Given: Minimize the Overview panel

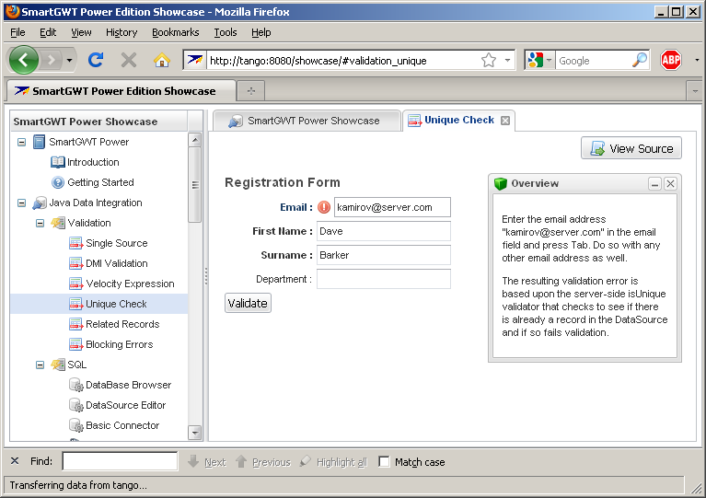Looking at the screenshot, I should [x=655, y=184].
